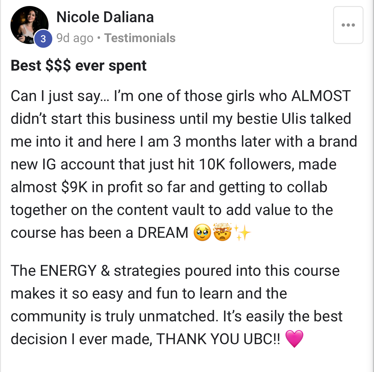Click the "THANK YOU UBC!!" text
This screenshot has height=372, width=374.
click(x=218, y=339)
